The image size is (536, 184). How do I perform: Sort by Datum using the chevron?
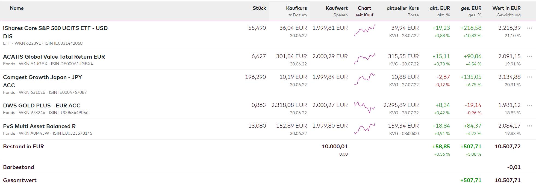click(290, 15)
